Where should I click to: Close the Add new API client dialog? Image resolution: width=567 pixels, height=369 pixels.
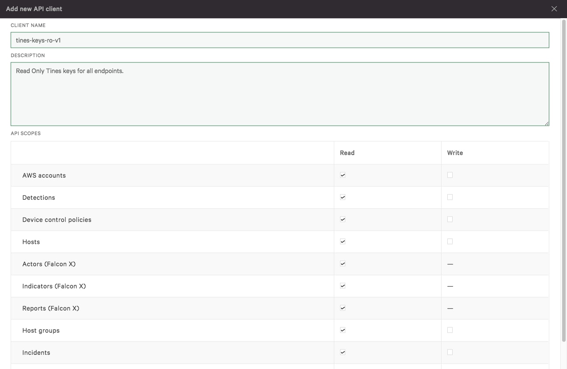pos(554,9)
